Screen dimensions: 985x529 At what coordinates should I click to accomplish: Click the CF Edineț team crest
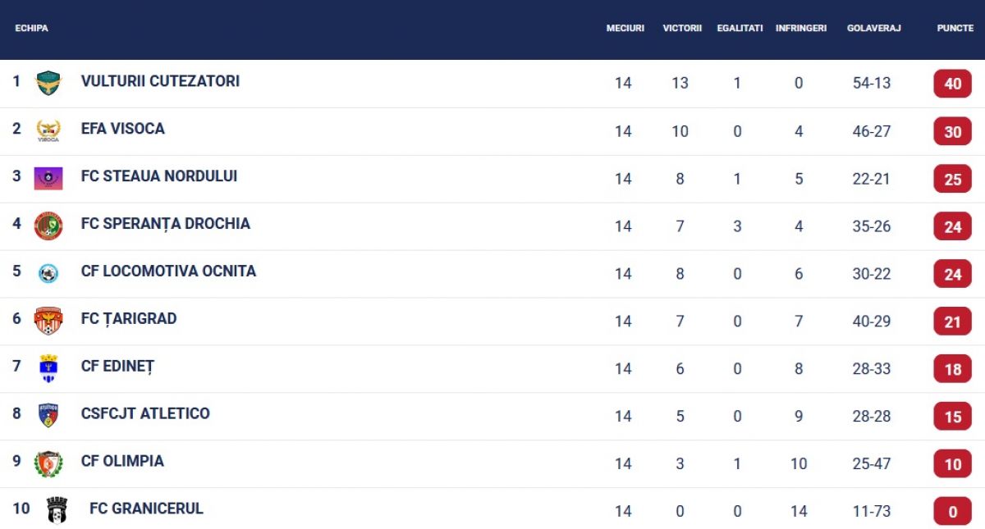point(48,368)
